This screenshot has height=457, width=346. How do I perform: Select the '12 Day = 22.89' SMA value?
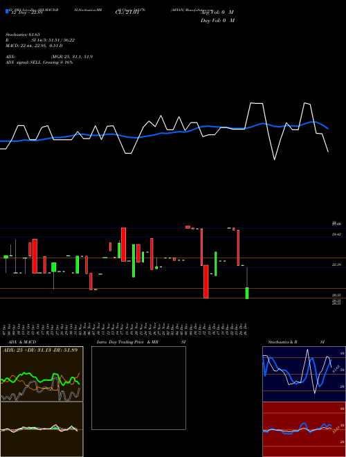27,12
